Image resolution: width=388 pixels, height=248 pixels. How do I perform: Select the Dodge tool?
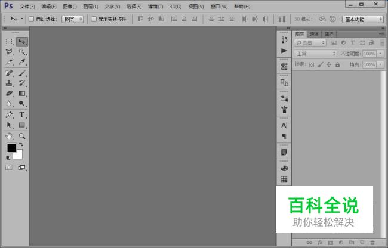click(22, 104)
